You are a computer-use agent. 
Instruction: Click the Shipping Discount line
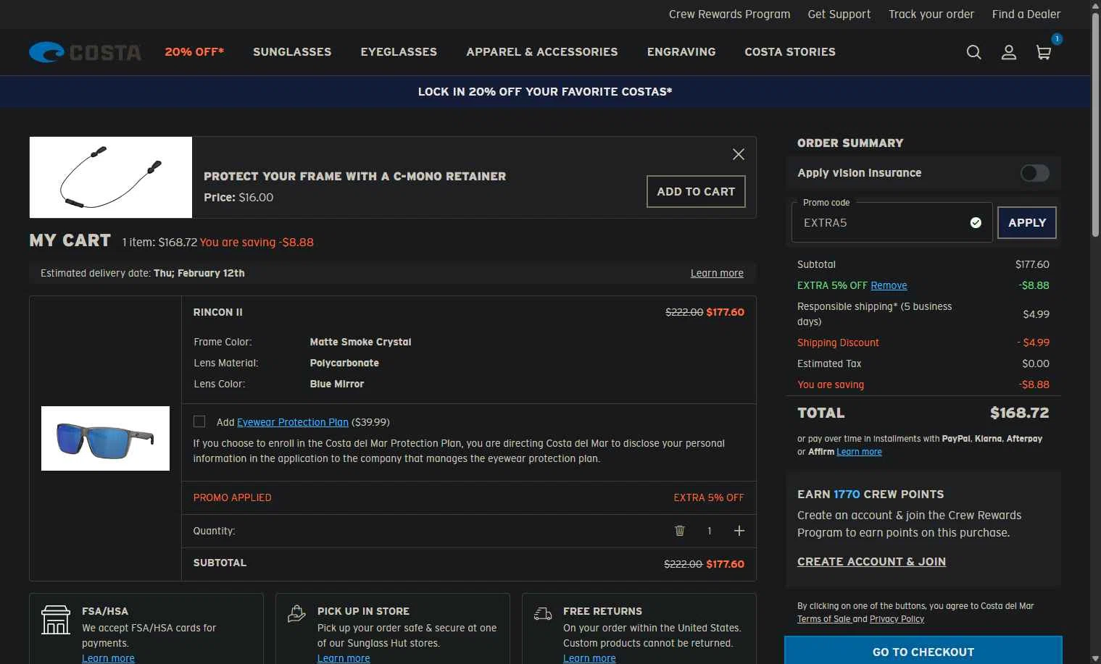tap(923, 342)
